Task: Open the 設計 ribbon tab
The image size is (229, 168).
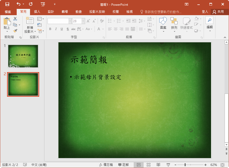Action: (51, 12)
